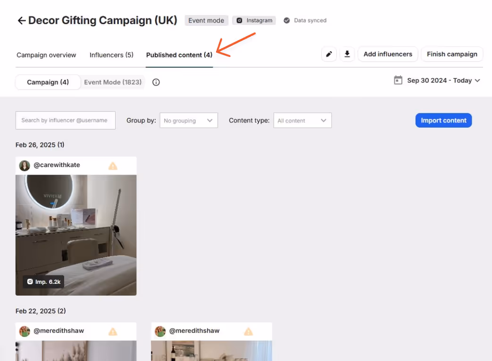Click the pencil edit icon button

pos(329,54)
